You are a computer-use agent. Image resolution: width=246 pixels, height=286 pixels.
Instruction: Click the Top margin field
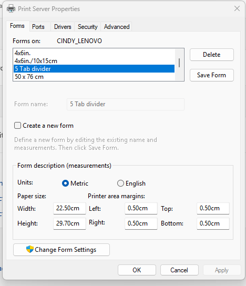(x=213, y=208)
